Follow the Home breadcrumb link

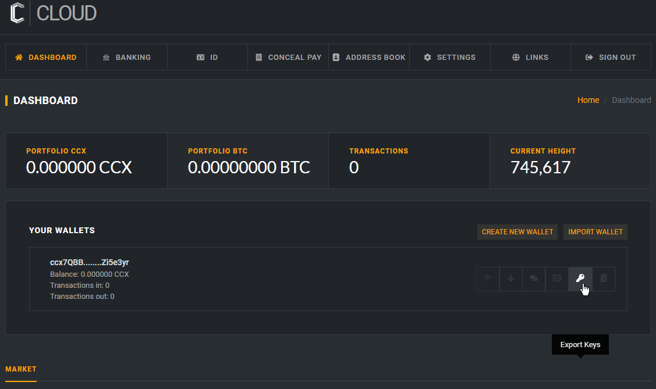[x=588, y=100]
